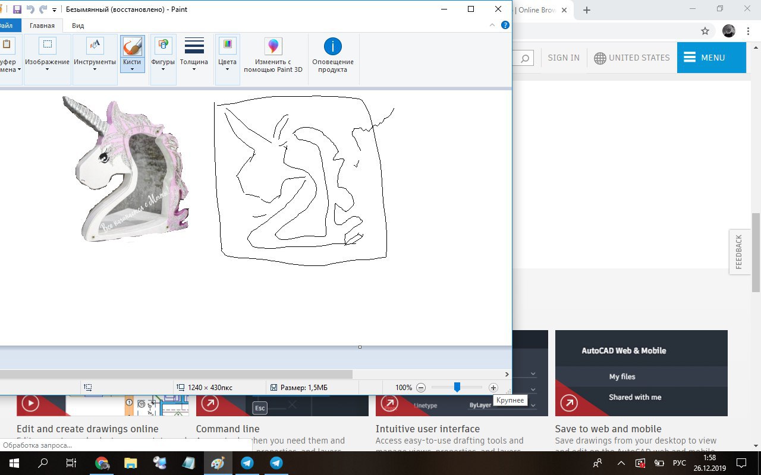Image resolution: width=761 pixels, height=475 pixels.
Task: Click Paint horizontal scrollbar right arrow
Action: click(x=507, y=374)
